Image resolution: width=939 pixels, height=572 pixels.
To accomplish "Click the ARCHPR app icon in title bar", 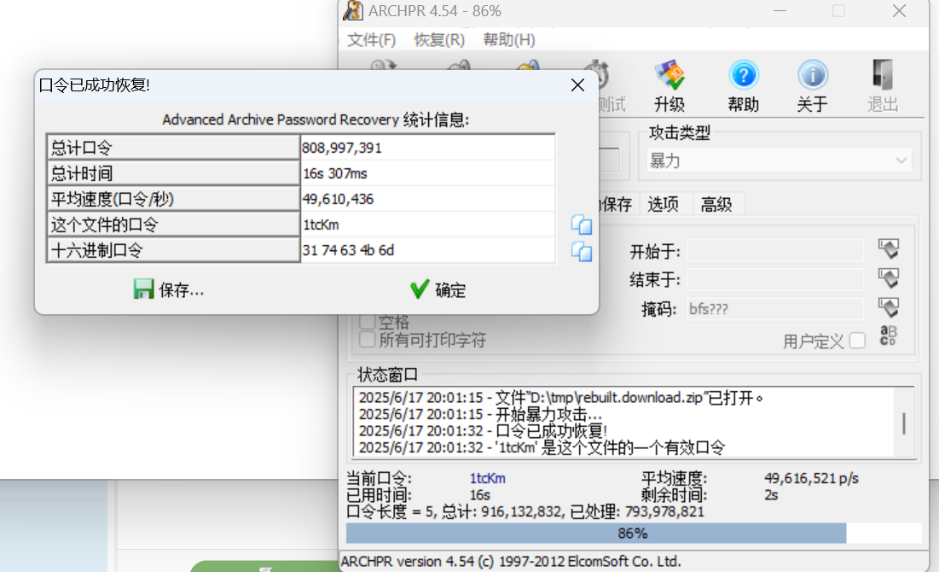I will click(353, 11).
